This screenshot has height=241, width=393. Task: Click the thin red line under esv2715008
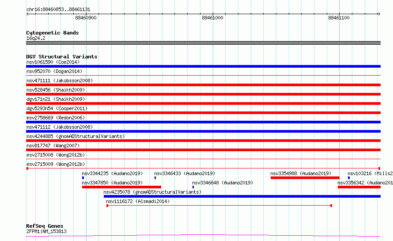pos(203,159)
